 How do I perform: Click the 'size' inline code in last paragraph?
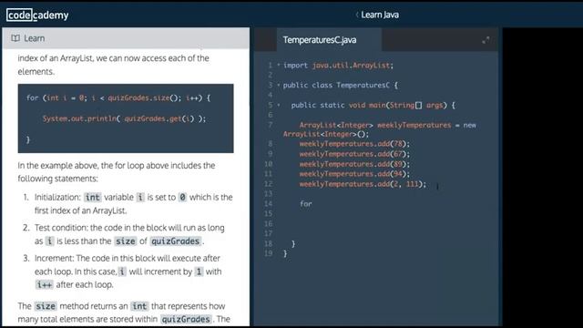46,306
